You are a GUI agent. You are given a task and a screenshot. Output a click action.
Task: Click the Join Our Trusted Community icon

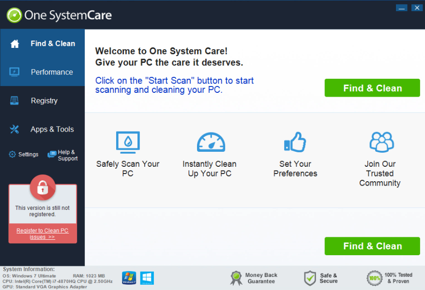coord(381,142)
